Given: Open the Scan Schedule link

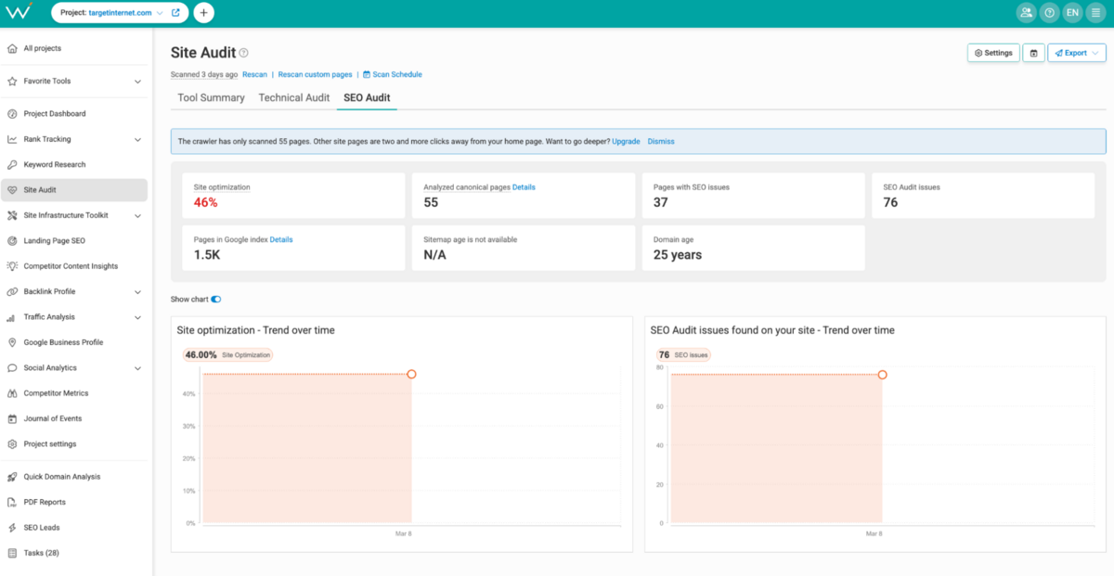Looking at the screenshot, I should (393, 74).
